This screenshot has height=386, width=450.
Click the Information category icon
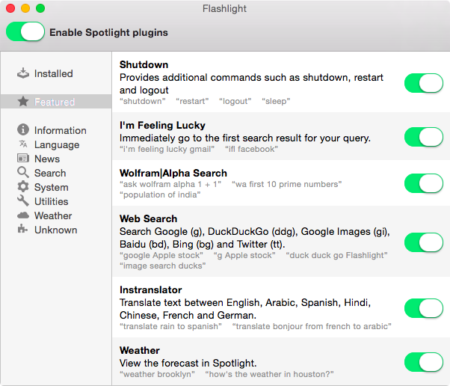[x=23, y=130]
